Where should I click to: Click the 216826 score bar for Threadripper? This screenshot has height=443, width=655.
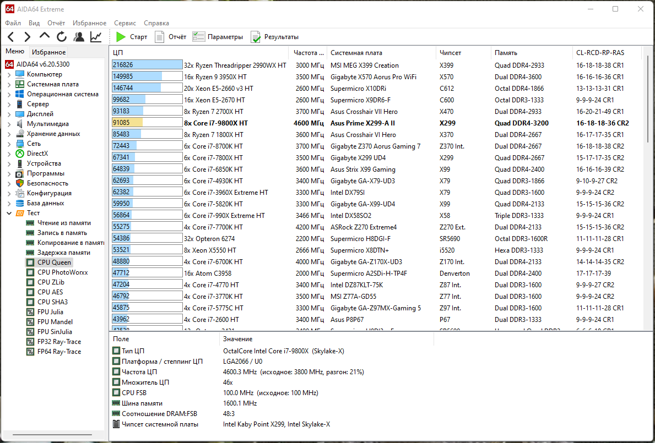point(147,65)
